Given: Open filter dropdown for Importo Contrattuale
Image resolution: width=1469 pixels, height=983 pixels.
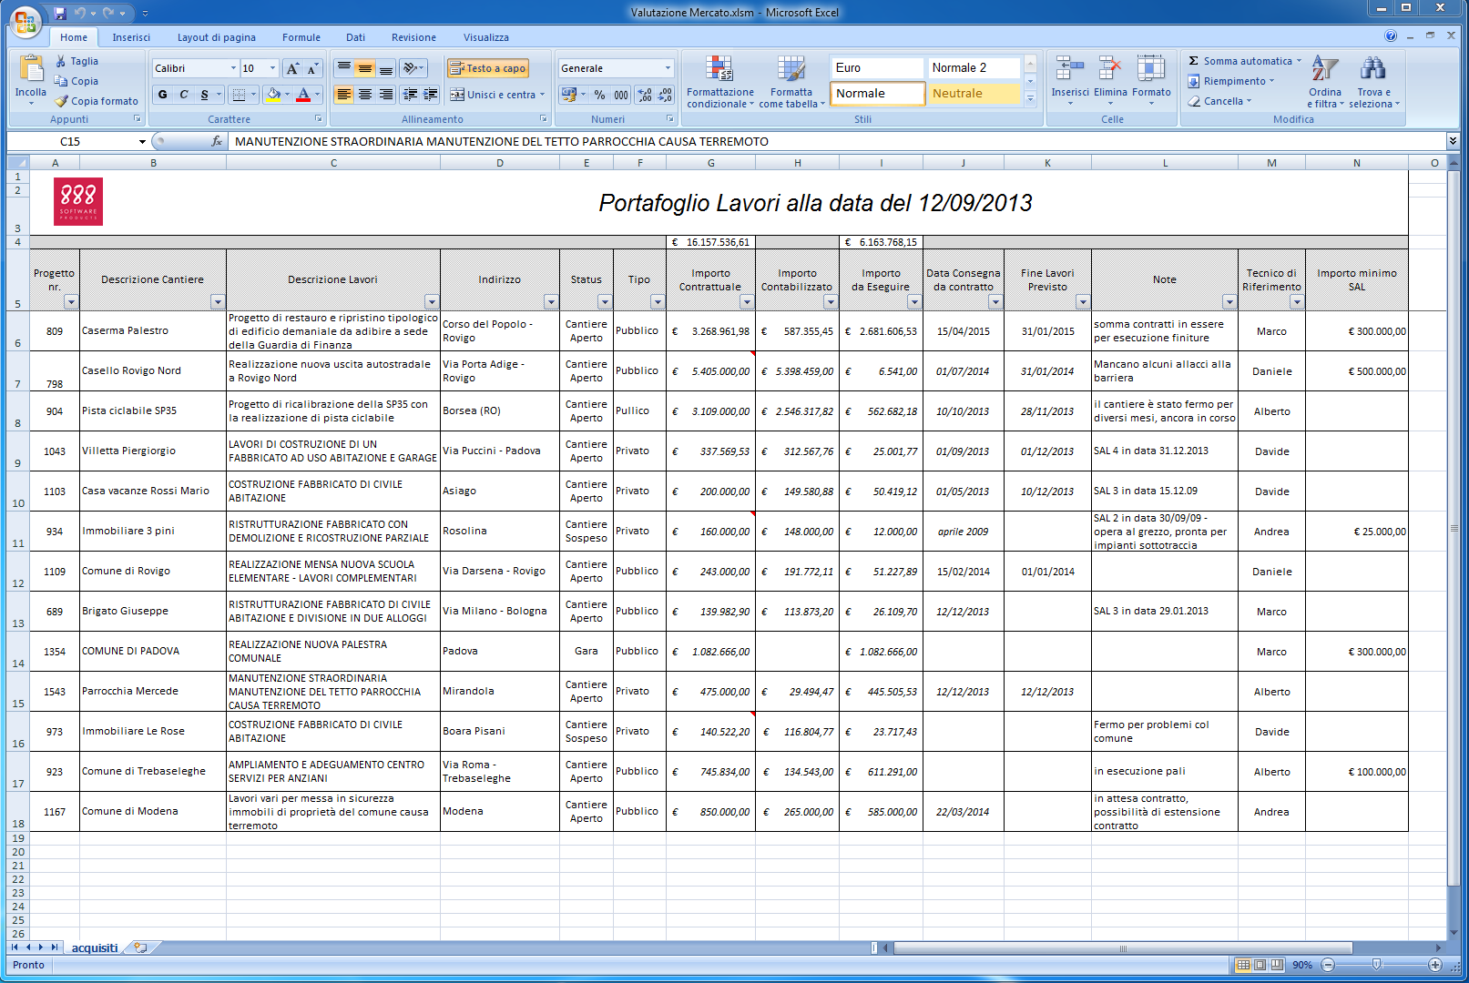Looking at the screenshot, I should coord(747,301).
